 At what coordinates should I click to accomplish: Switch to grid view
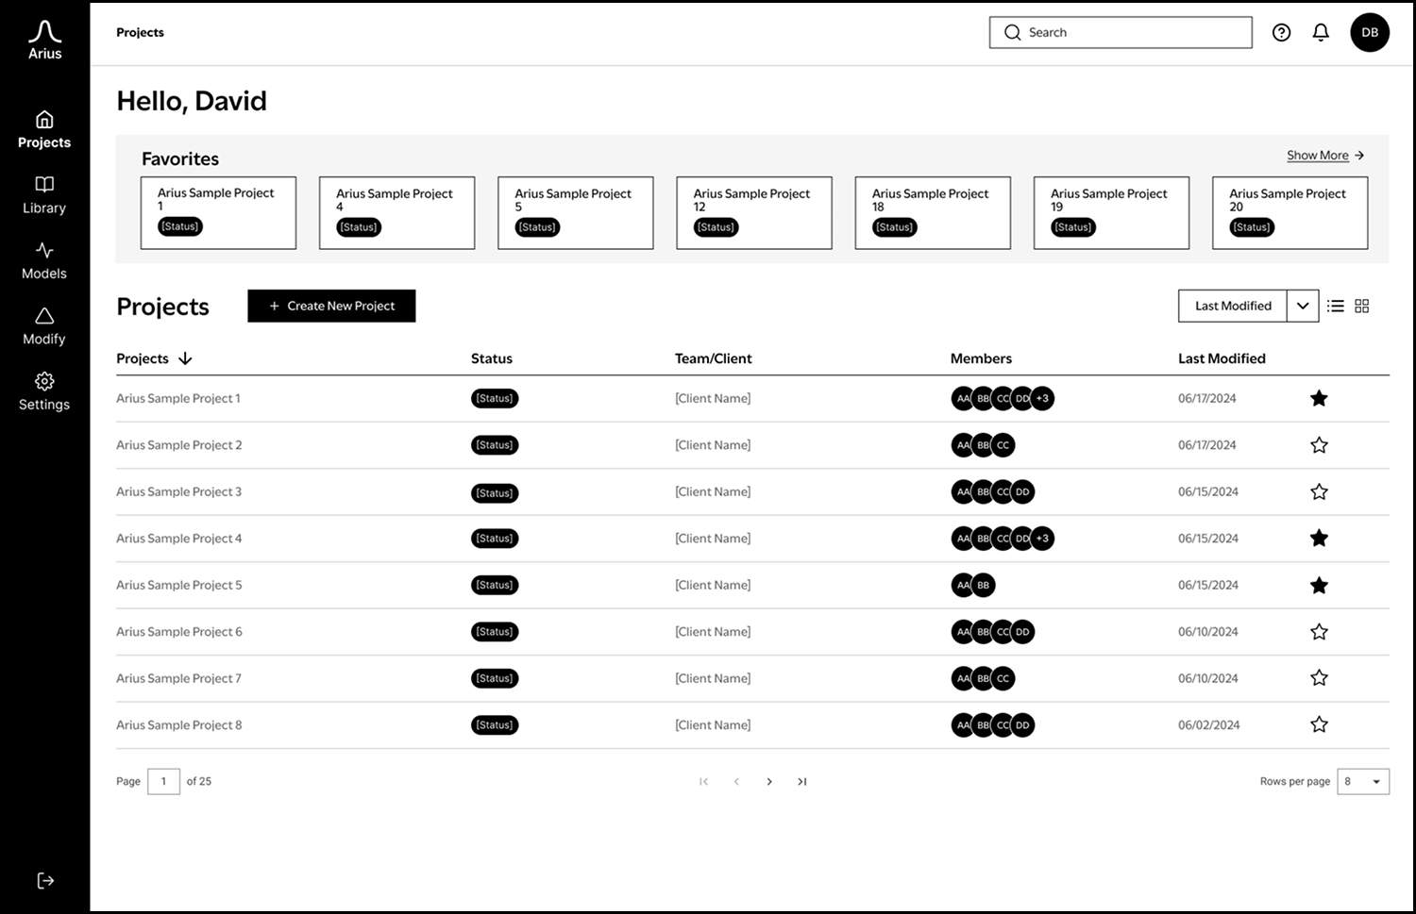click(1361, 306)
